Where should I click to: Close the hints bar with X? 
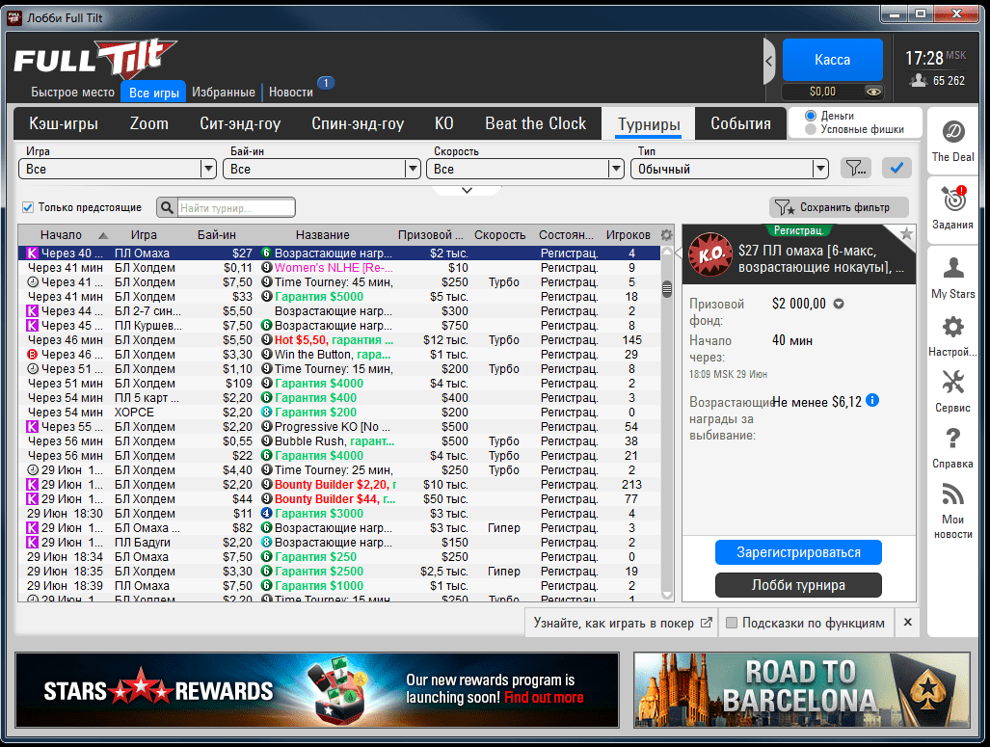[x=907, y=622]
